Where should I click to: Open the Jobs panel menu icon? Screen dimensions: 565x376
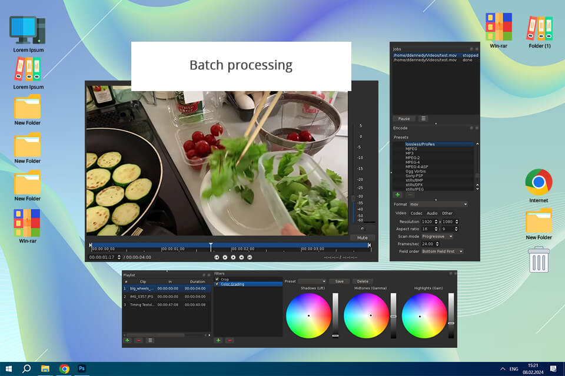point(423,119)
